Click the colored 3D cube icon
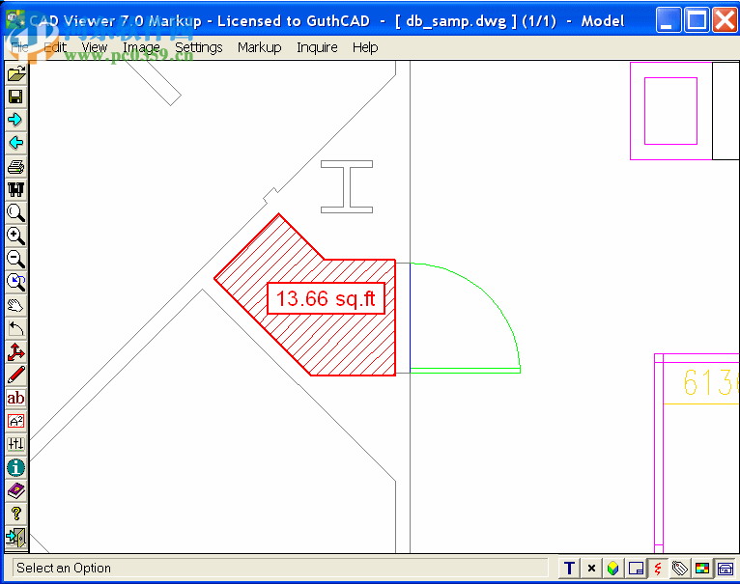The height and width of the screenshot is (584, 740). point(613,569)
